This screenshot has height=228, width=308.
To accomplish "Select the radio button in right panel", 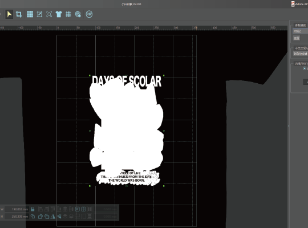I will tap(305, 68).
